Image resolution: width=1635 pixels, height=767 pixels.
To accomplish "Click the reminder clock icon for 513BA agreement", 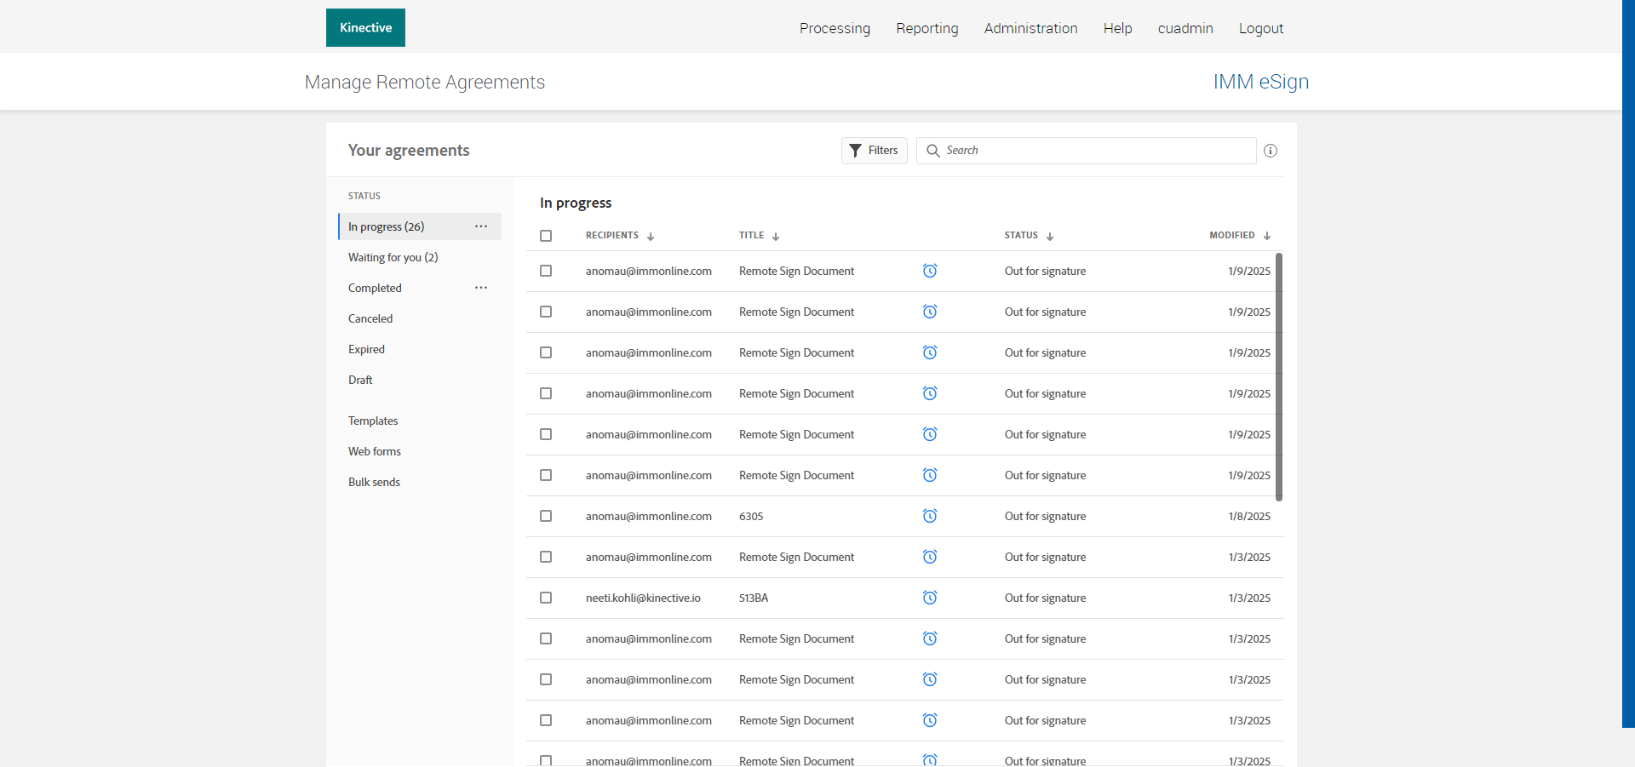I will point(930,598).
